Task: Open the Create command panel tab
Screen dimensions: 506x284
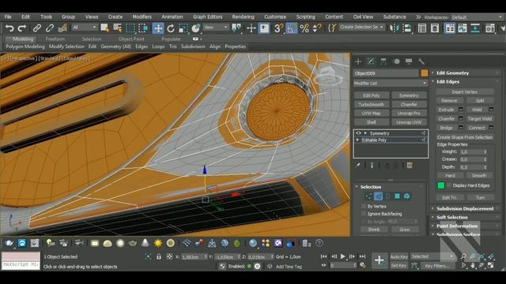Action: click(x=358, y=62)
